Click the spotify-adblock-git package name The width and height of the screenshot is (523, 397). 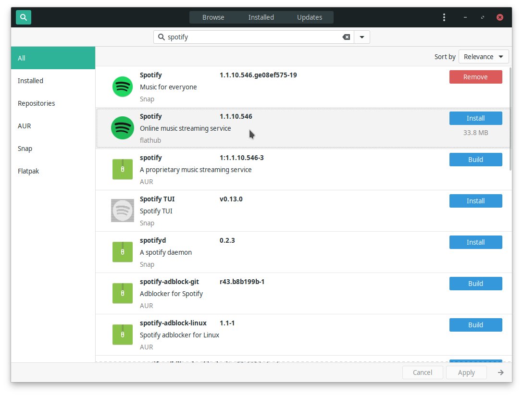[169, 282]
